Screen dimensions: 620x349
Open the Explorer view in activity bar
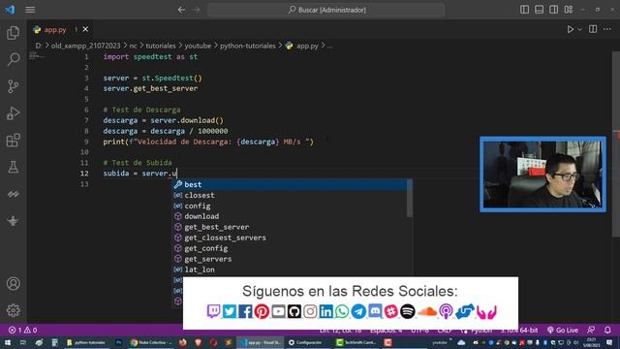[x=13, y=33]
